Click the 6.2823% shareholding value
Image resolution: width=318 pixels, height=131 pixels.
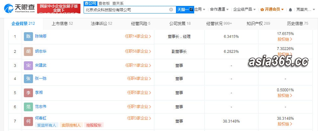click(x=231, y=52)
